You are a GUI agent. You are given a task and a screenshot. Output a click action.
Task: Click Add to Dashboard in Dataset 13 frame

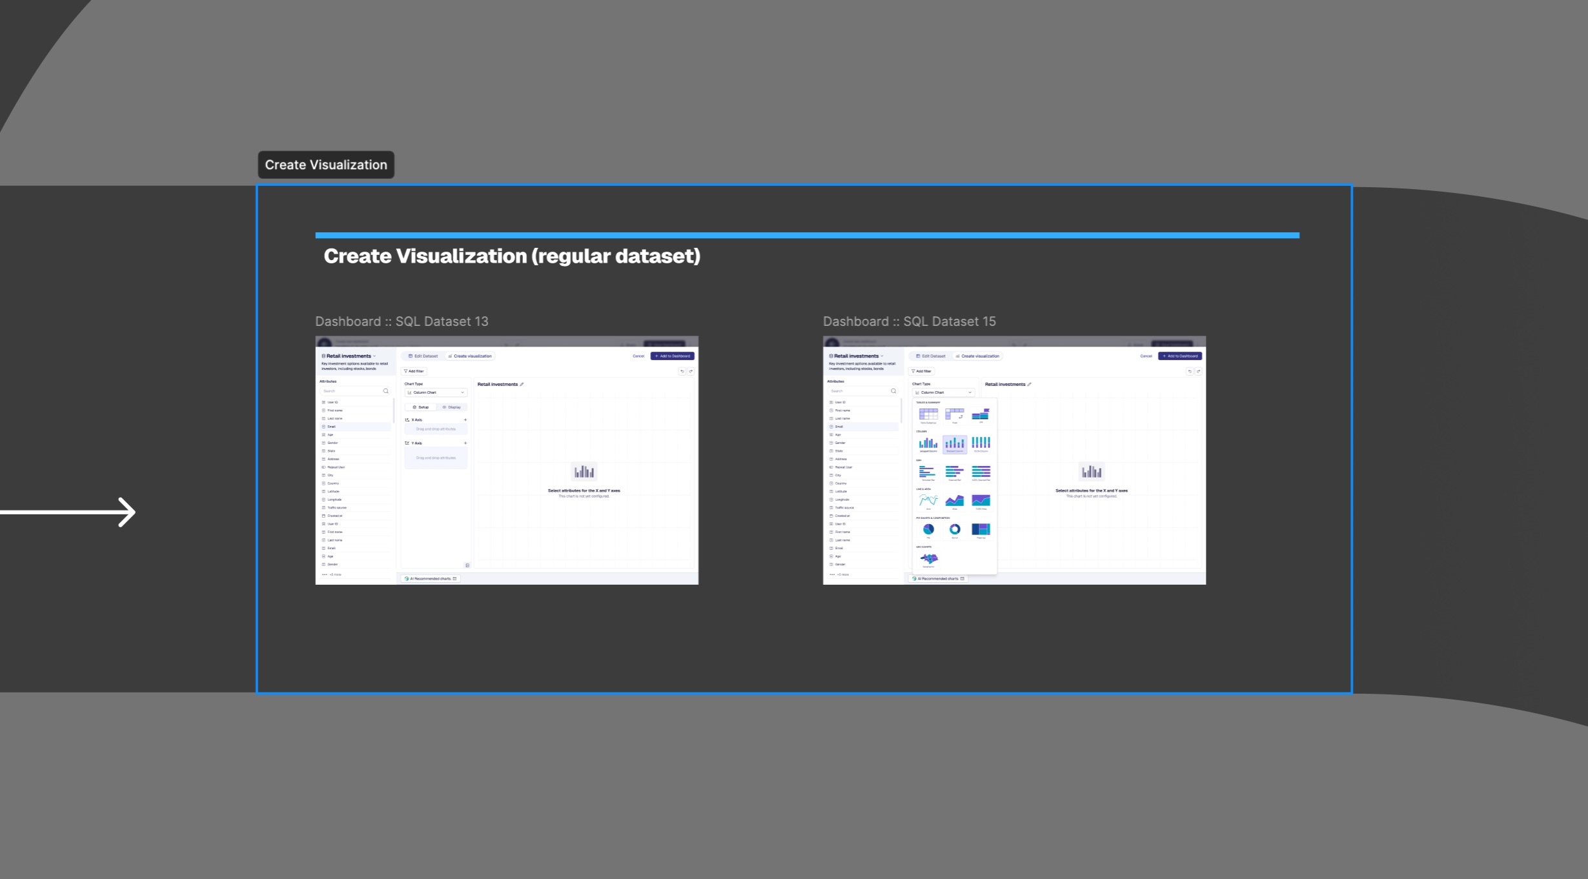click(673, 356)
